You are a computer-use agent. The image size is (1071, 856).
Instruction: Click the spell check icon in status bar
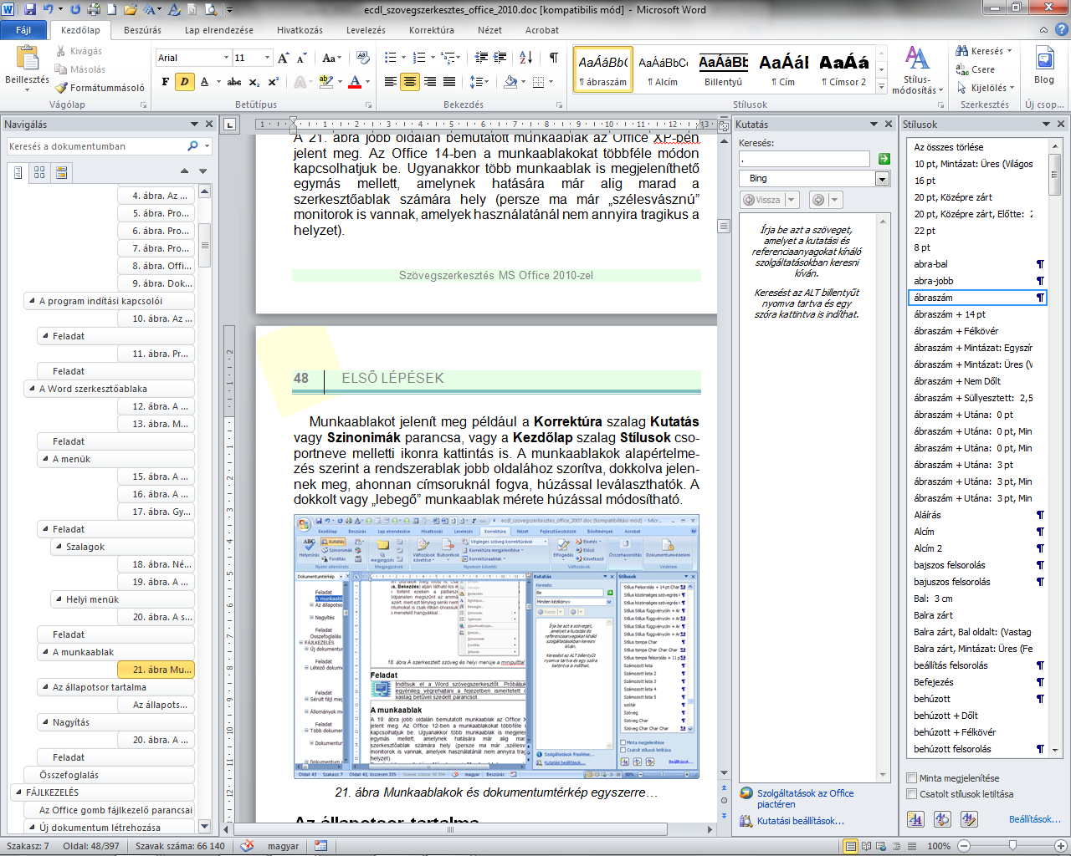point(247,846)
